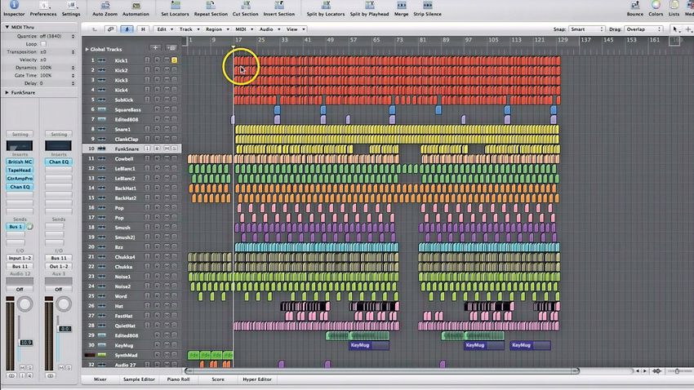
Task: Expand the Global Tracks disclosure triangle
Action: (87, 49)
